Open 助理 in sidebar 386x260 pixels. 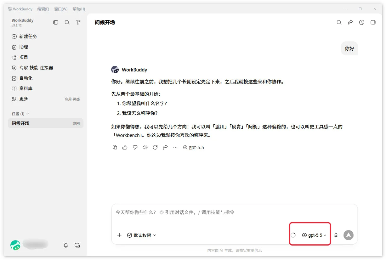click(x=46, y=47)
